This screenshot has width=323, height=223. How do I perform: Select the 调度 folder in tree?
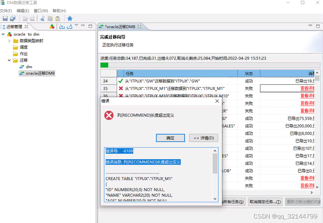click(x=24, y=47)
